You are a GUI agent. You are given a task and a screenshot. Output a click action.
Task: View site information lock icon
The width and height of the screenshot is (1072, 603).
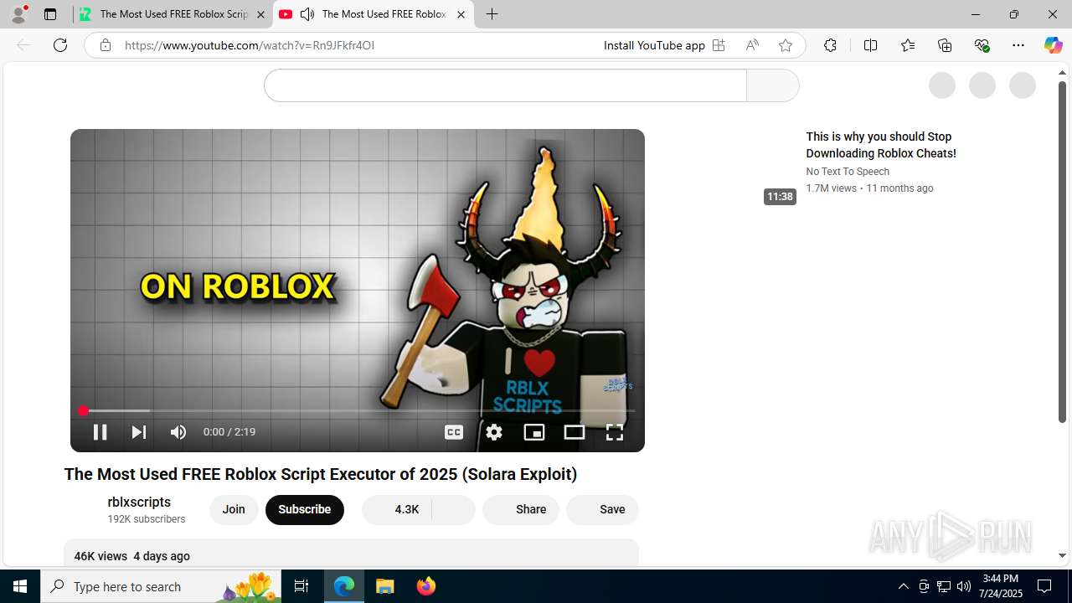coord(106,45)
